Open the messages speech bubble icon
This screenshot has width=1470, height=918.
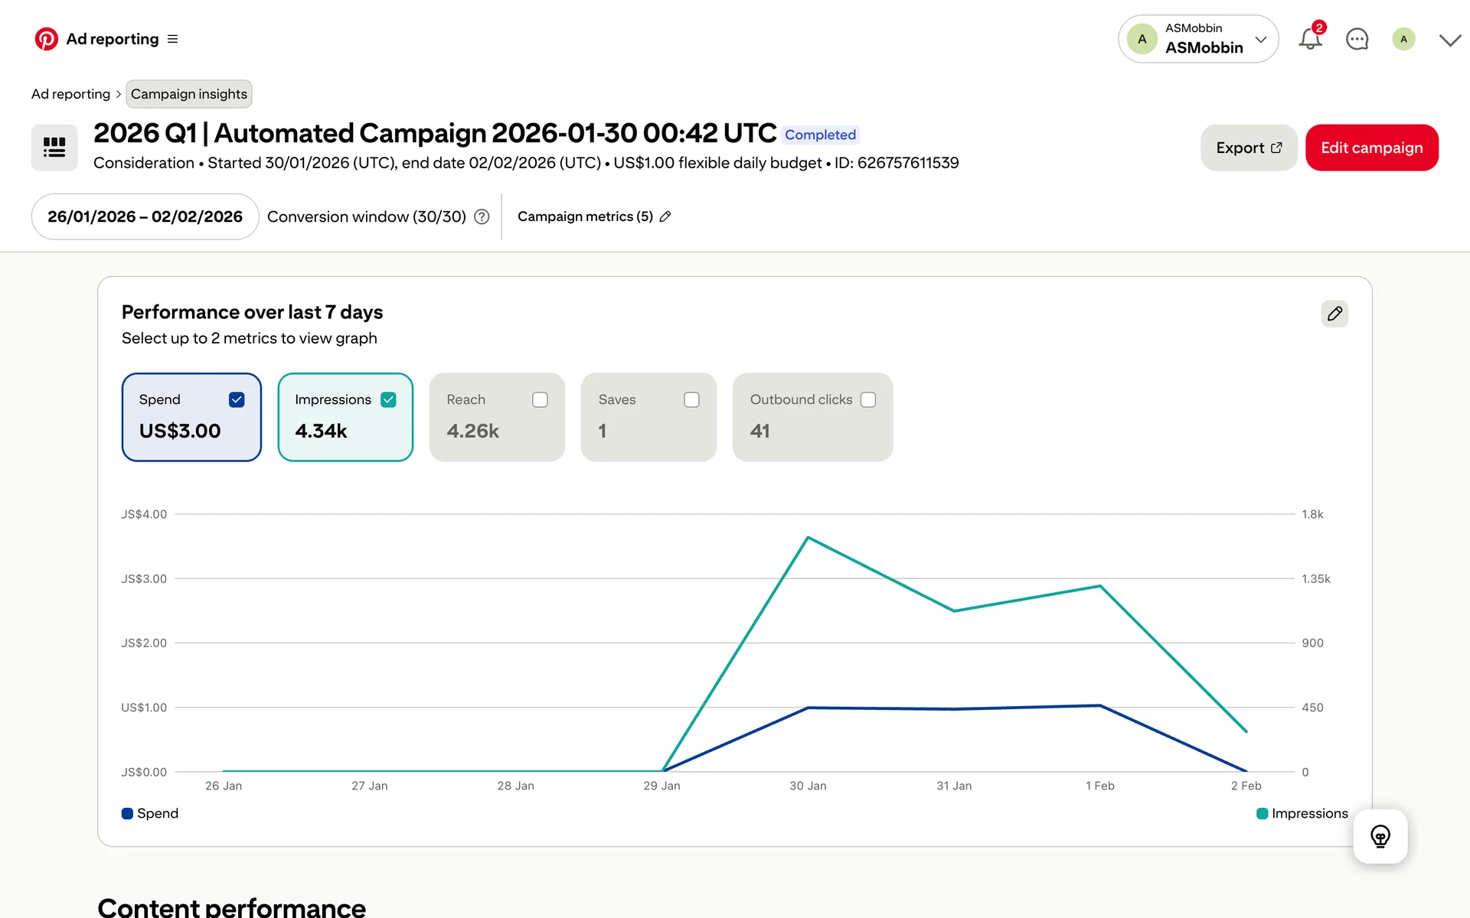point(1357,39)
